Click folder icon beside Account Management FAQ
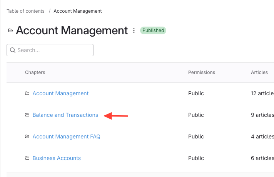Screen dimensions: 274x177 click(27, 137)
